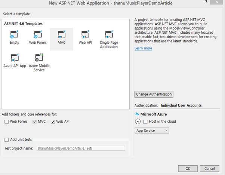
Task: Click the Microsoft Azure cloud icon
Action: [137, 114]
